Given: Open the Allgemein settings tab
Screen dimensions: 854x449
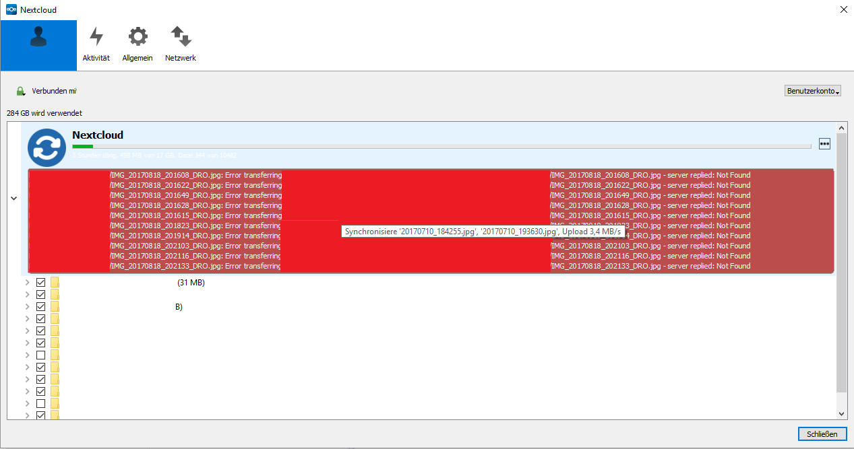Looking at the screenshot, I should 138,45.
